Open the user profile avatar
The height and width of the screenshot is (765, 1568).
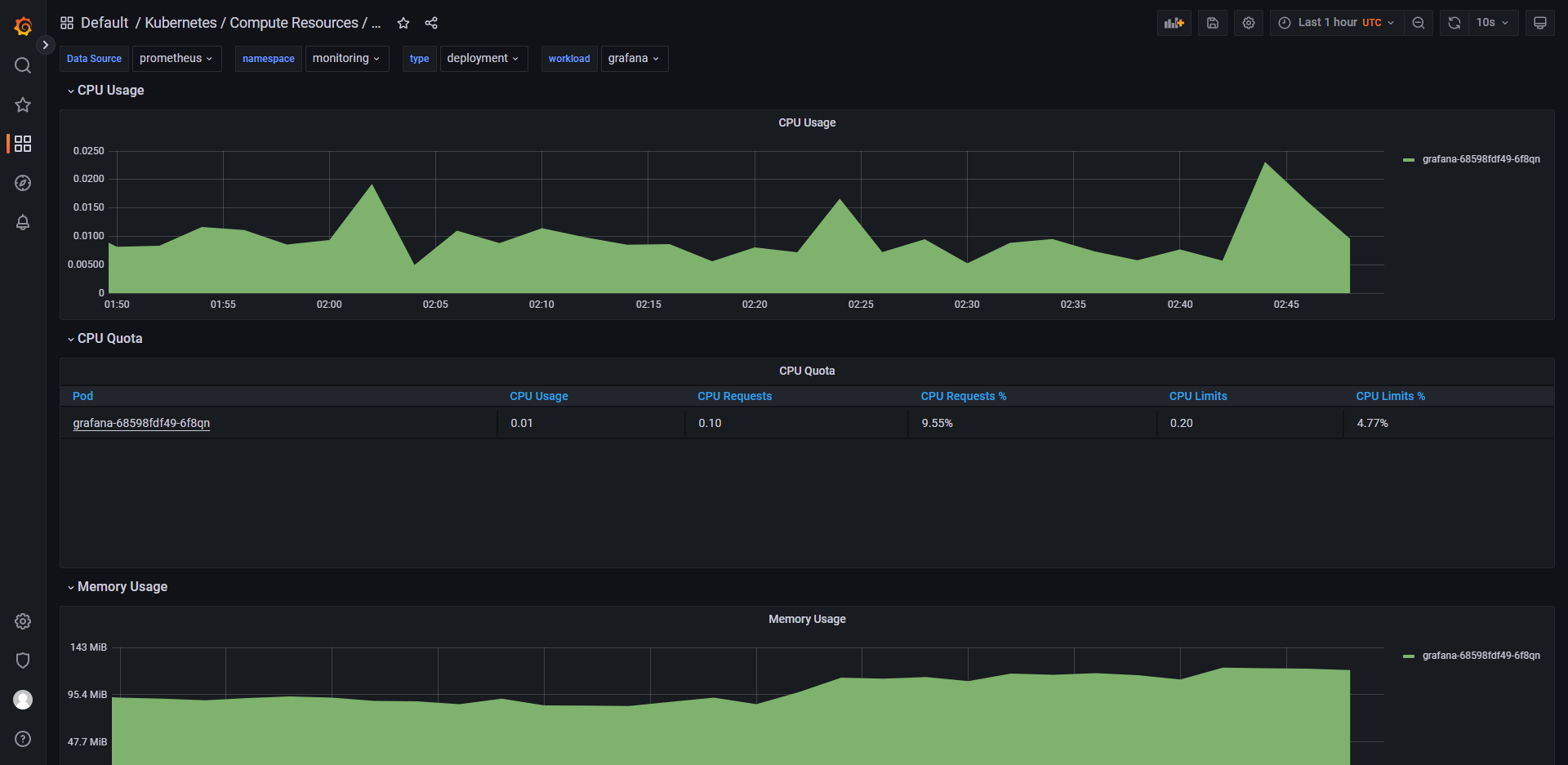[23, 700]
